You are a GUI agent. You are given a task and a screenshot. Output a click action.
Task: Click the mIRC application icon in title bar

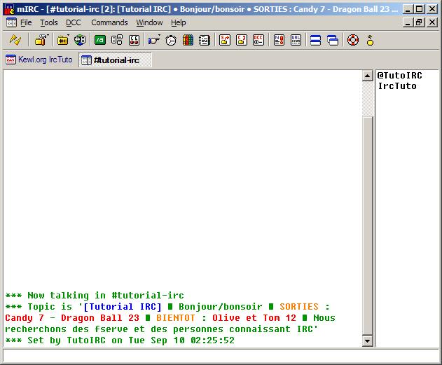[10, 9]
